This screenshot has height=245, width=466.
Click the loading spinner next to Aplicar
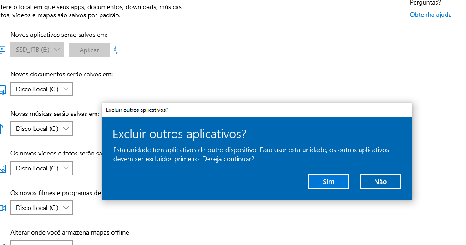pyautogui.click(x=116, y=50)
